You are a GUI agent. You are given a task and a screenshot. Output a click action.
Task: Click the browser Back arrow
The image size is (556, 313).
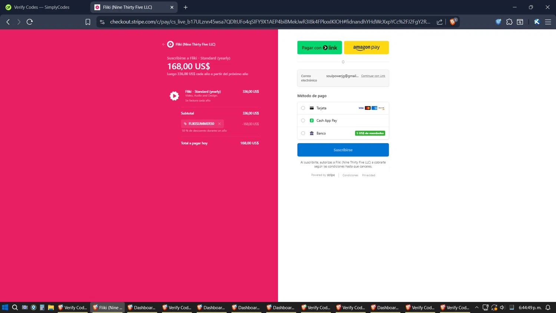[8, 22]
